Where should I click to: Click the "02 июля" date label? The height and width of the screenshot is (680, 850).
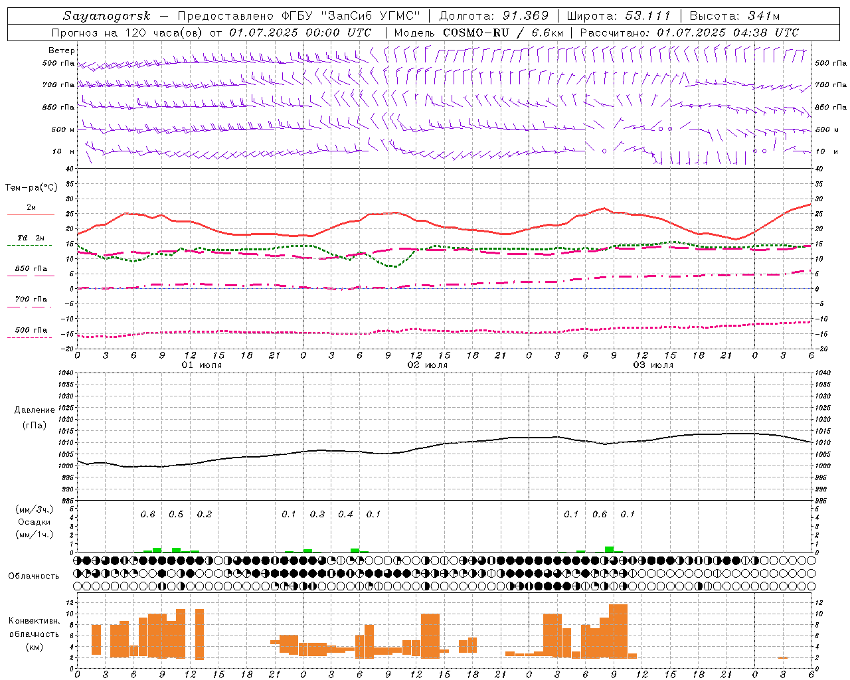tap(428, 365)
